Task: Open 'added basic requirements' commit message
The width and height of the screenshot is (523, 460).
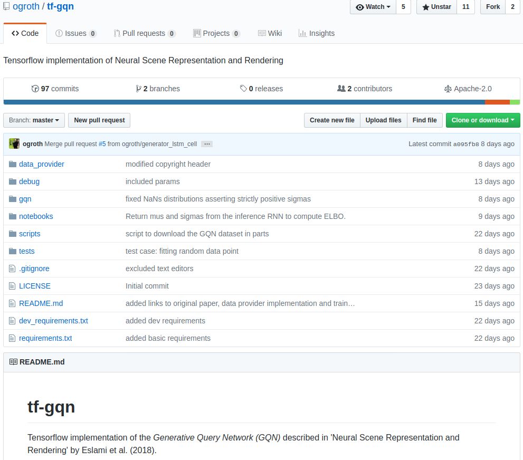Action: (168, 338)
